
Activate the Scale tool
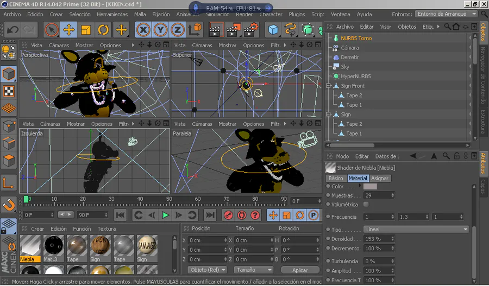86,30
